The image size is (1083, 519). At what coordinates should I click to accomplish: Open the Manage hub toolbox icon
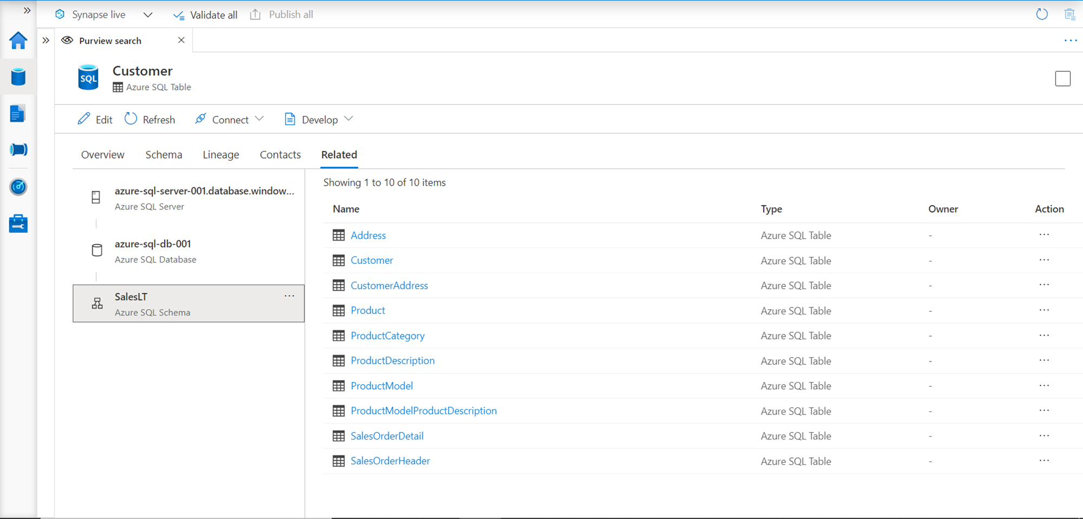tap(18, 224)
